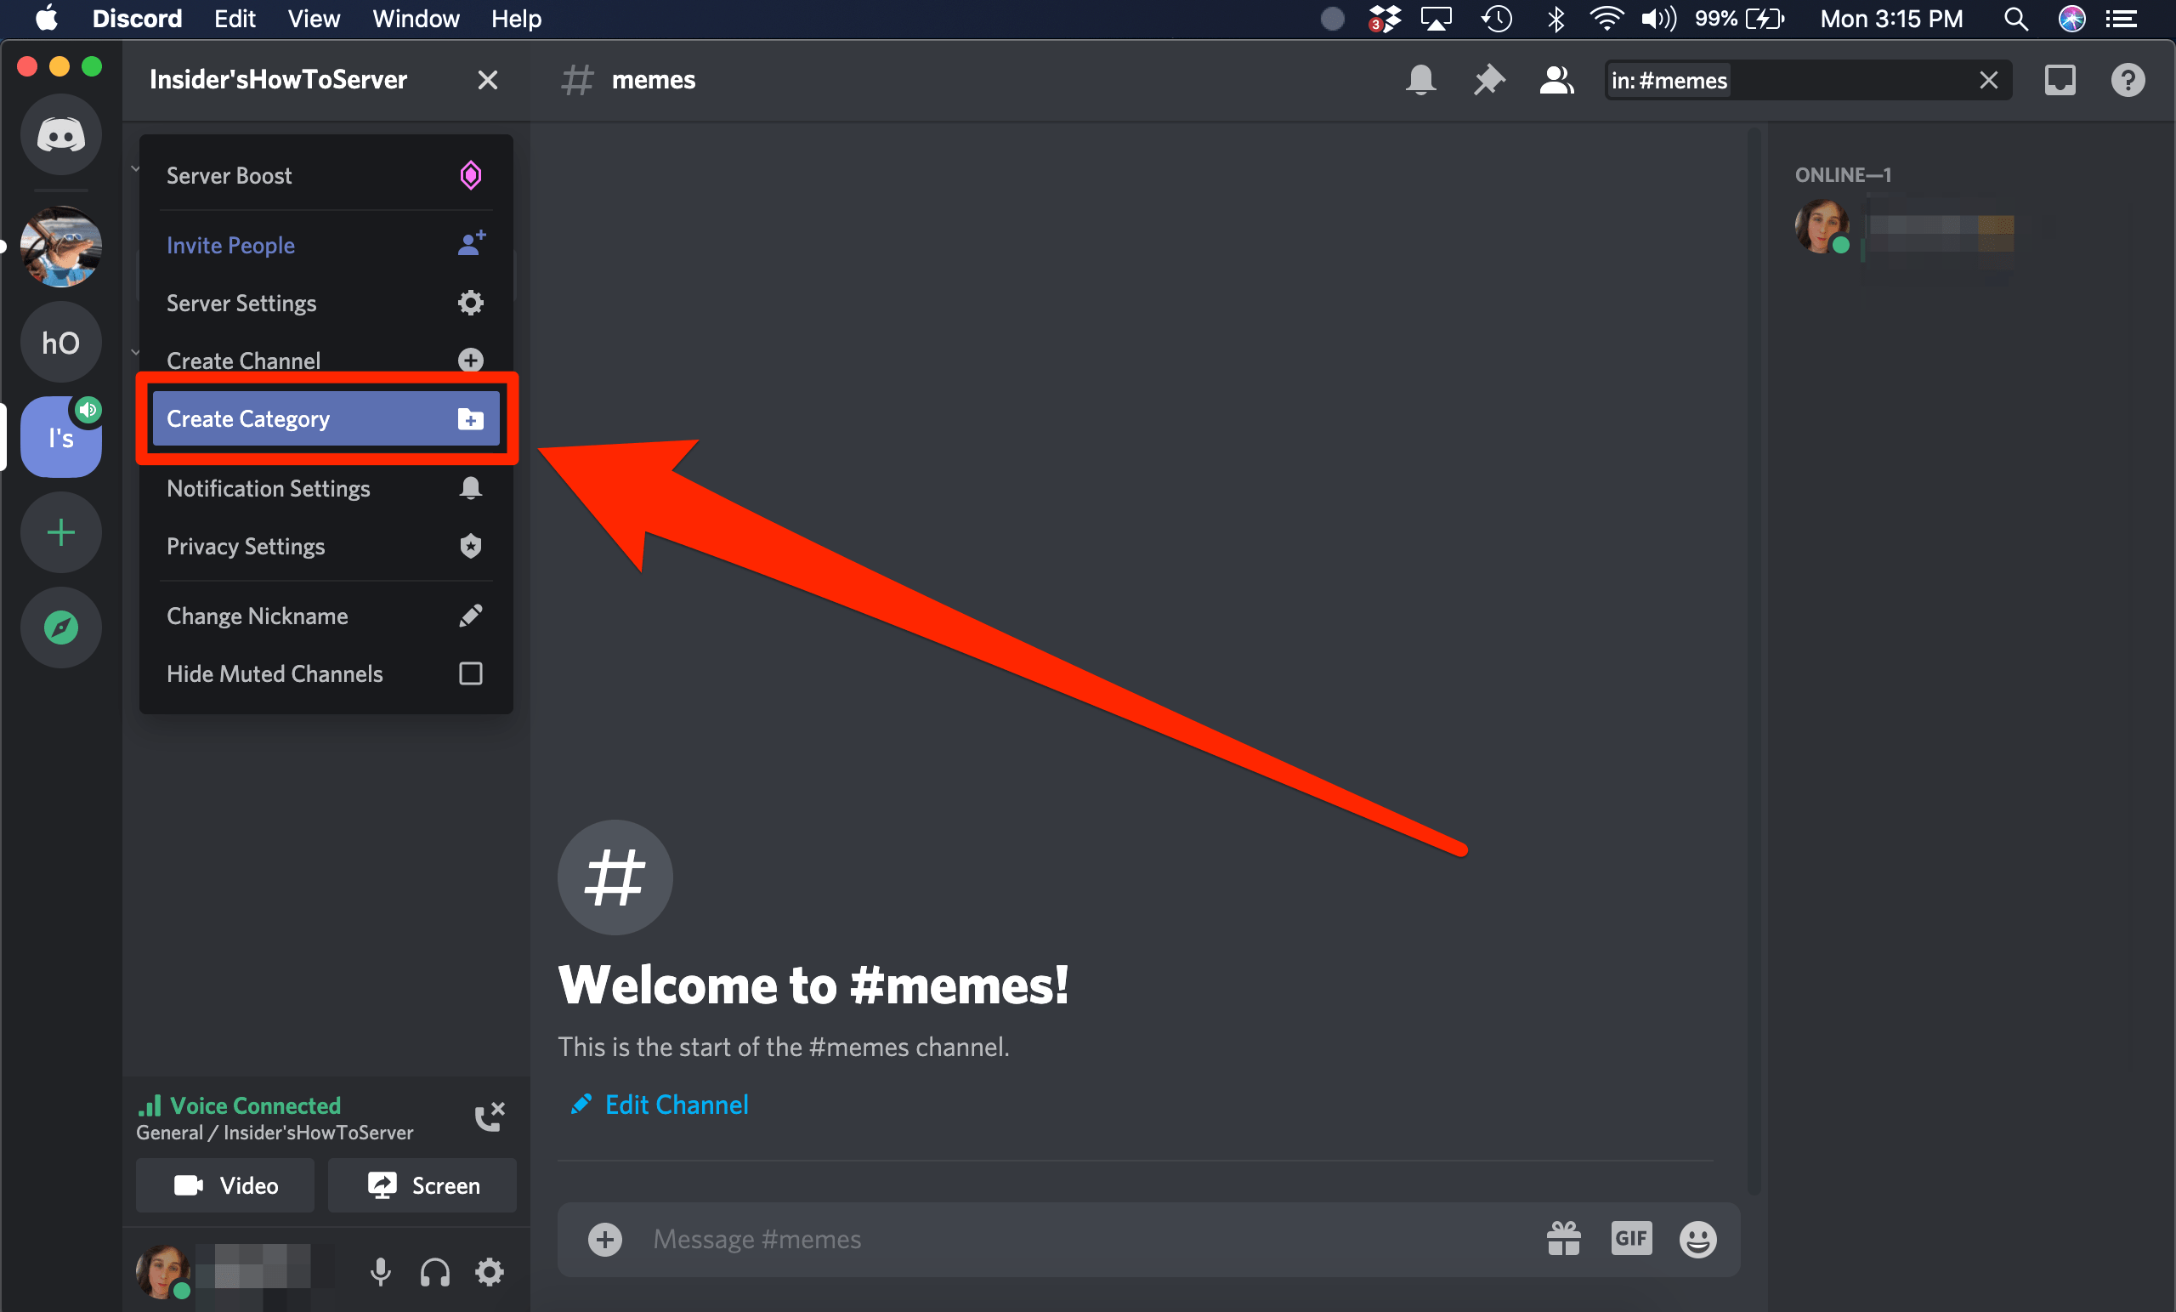The height and width of the screenshot is (1312, 2176).
Task: Start Screen share button
Action: 422,1185
